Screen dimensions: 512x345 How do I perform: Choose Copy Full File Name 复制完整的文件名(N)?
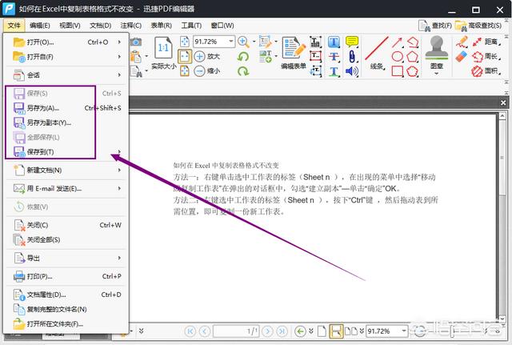pyautogui.click(x=66, y=310)
